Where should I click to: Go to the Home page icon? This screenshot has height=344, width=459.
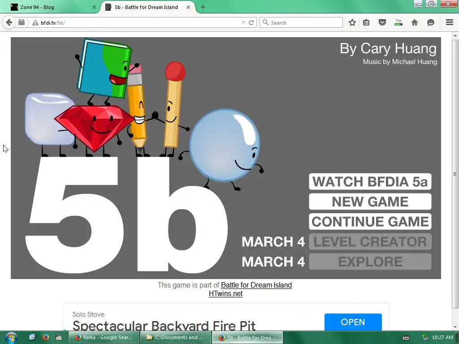click(415, 22)
